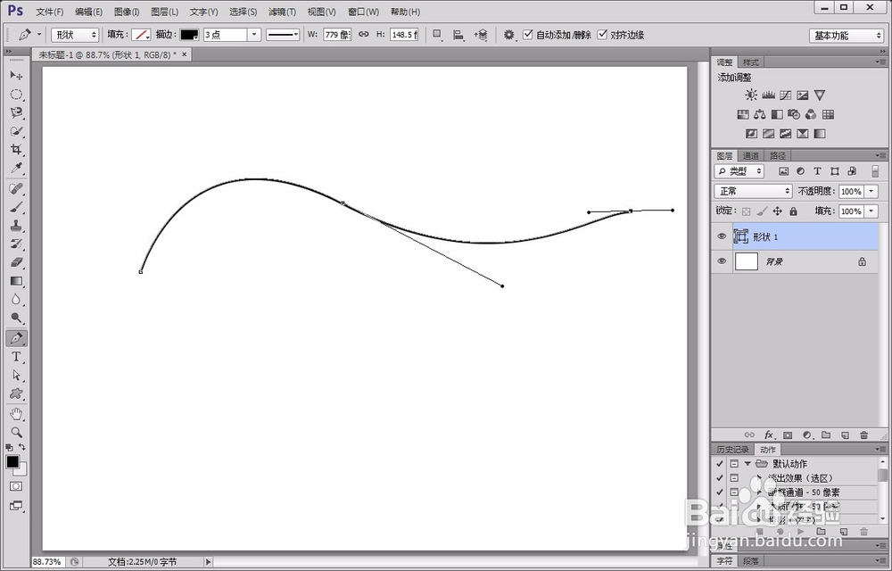Click the width W input field
This screenshot has width=892, height=571.
coord(337,35)
